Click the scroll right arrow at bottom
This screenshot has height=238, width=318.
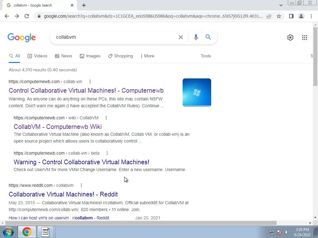tap(310, 223)
